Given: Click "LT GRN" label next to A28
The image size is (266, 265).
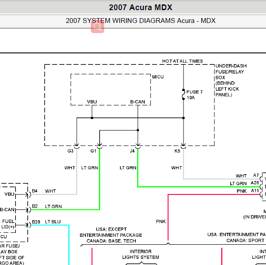Looking at the screenshot, I should point(238,183).
